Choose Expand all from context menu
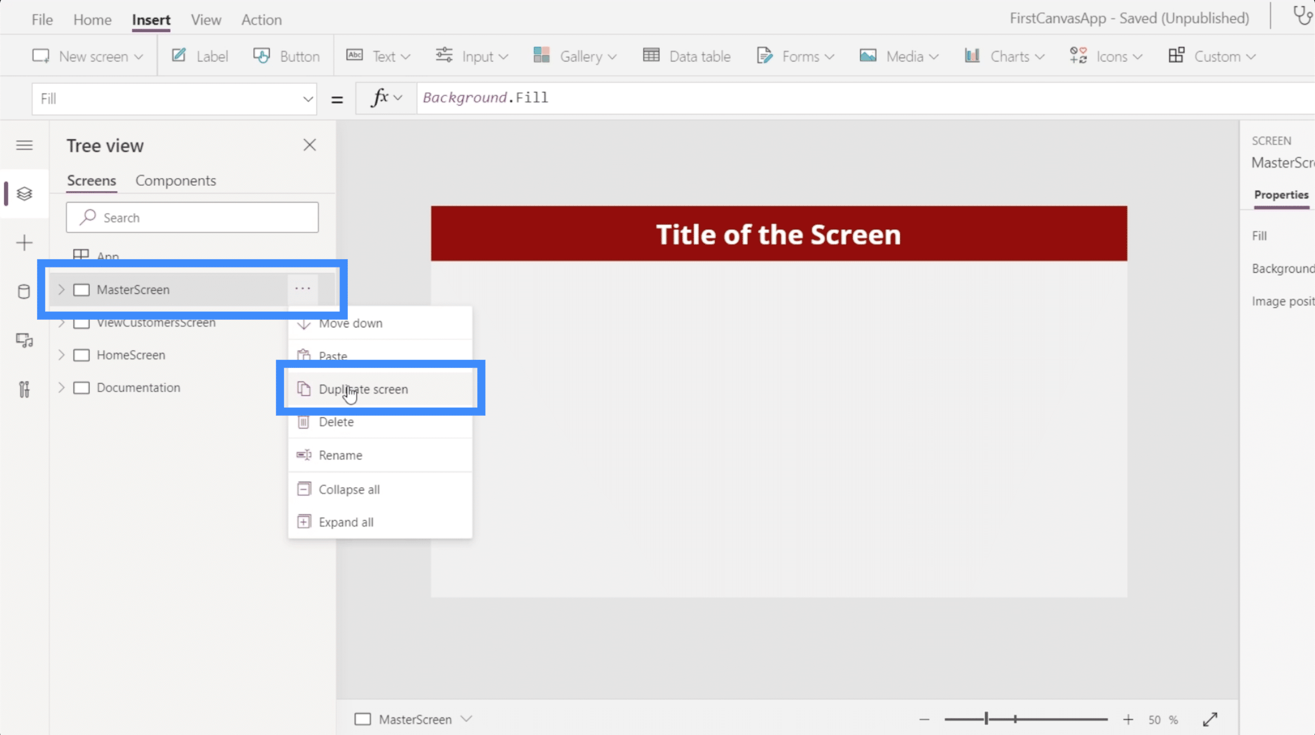 click(x=380, y=522)
